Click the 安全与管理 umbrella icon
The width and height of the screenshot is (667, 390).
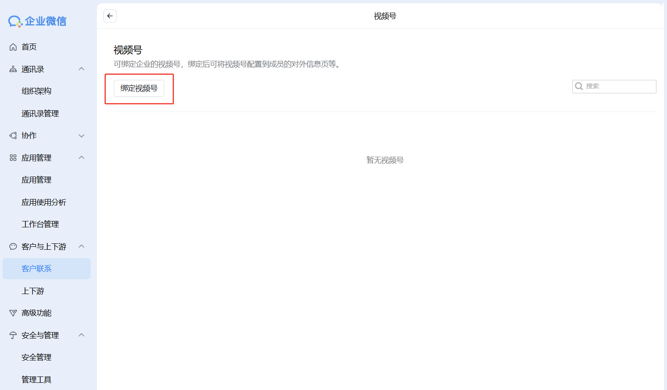click(x=13, y=335)
